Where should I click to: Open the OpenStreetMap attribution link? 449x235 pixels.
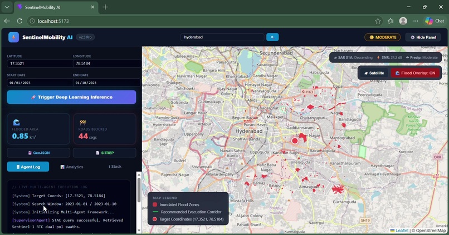(x=431, y=231)
